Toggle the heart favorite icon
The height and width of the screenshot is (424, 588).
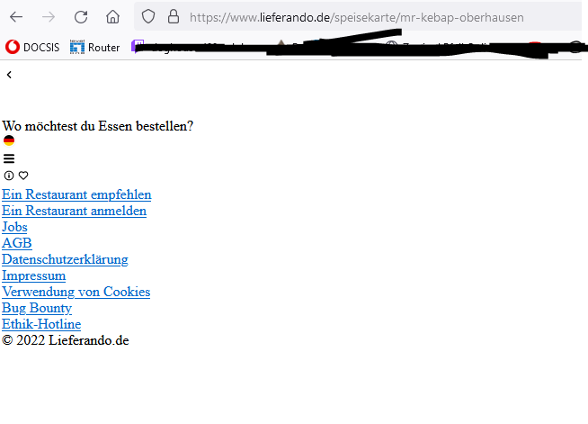click(23, 176)
